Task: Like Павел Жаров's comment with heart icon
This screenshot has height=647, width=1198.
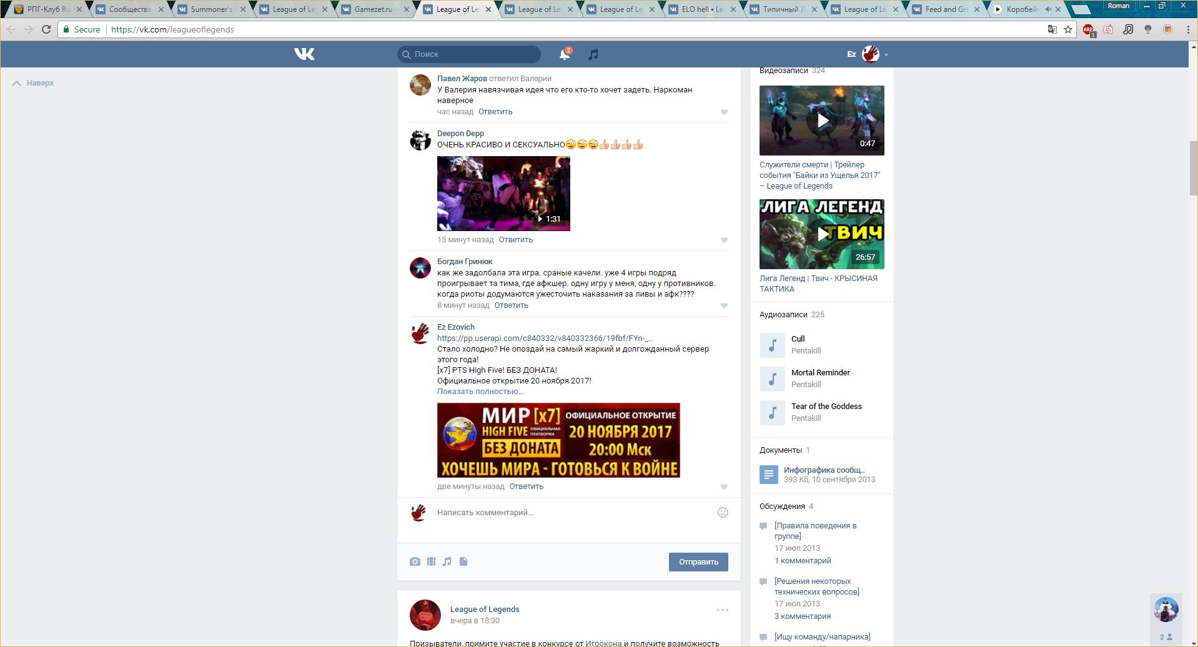Action: 724,112
